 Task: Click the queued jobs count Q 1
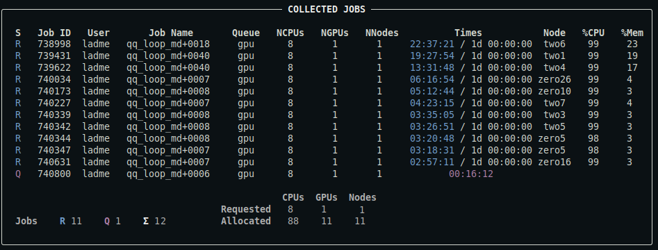[113, 221]
